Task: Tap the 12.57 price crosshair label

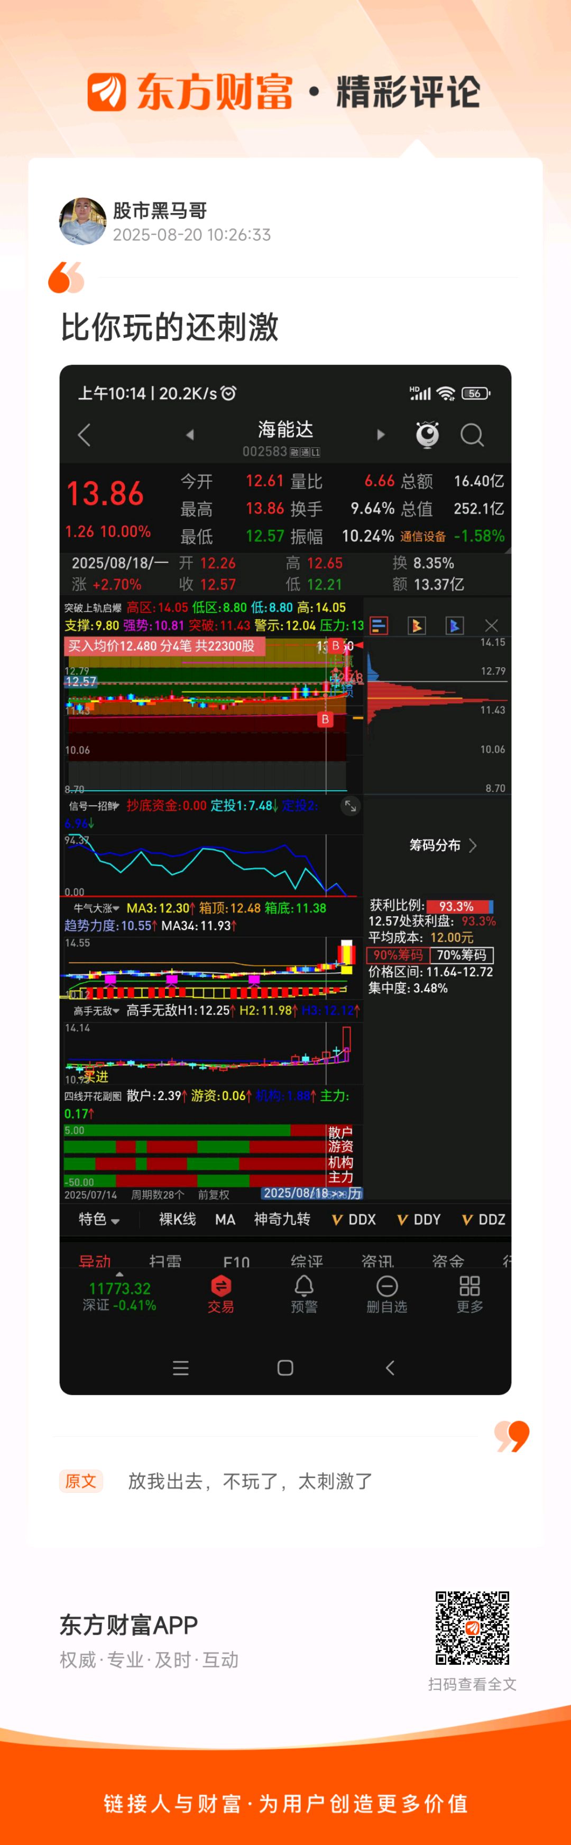Action: click(80, 681)
